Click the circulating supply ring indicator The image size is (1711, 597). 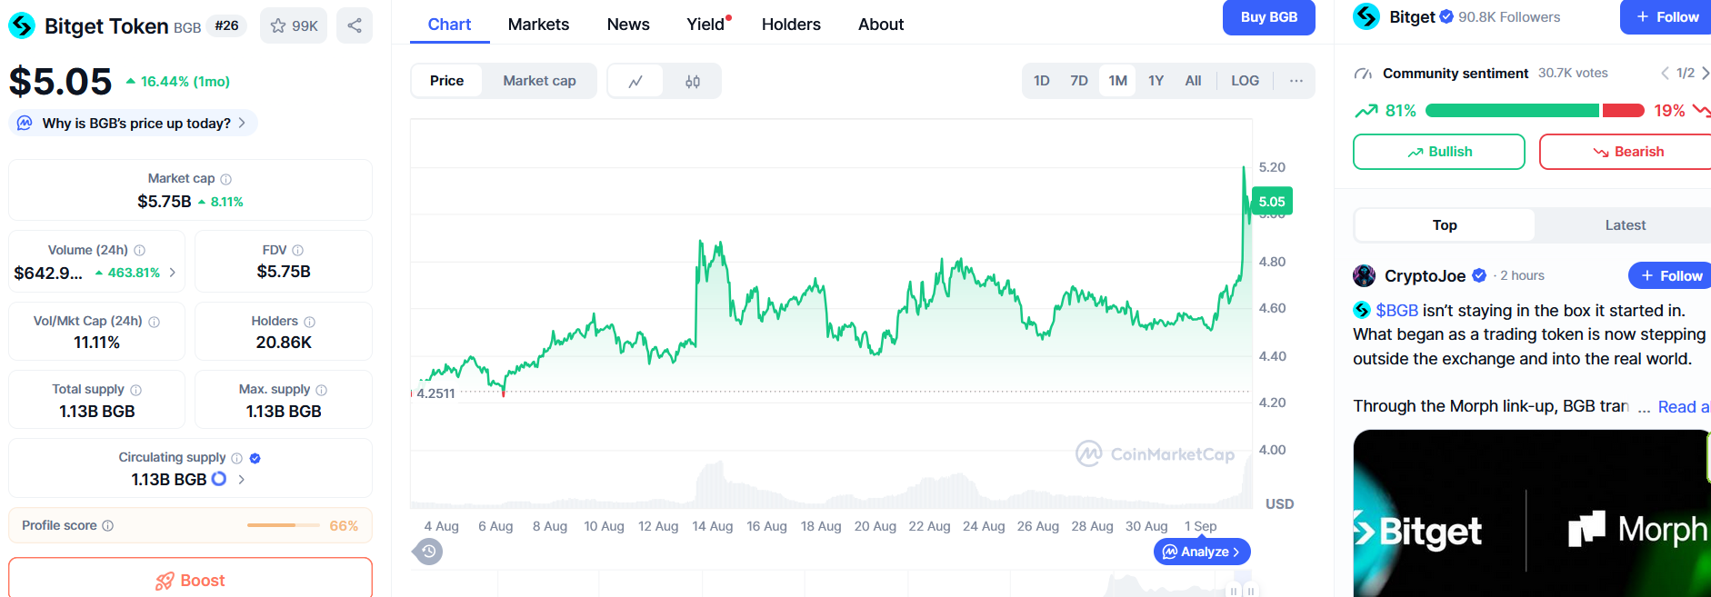pos(219,479)
